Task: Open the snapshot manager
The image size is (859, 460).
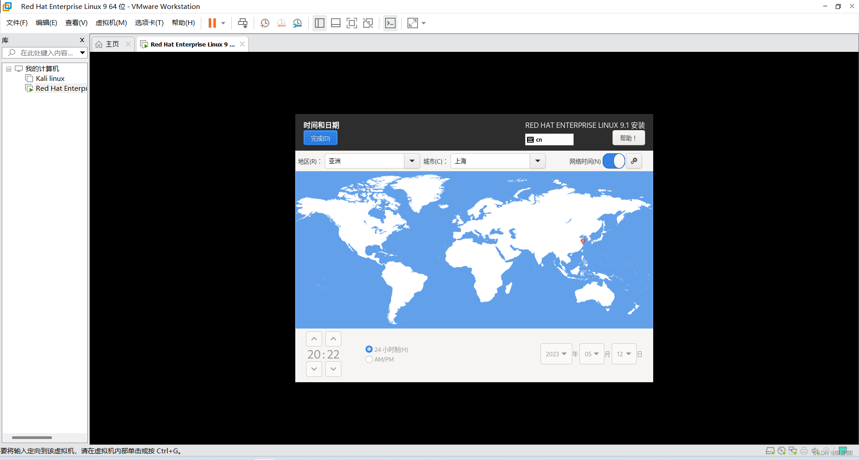Action: point(298,23)
